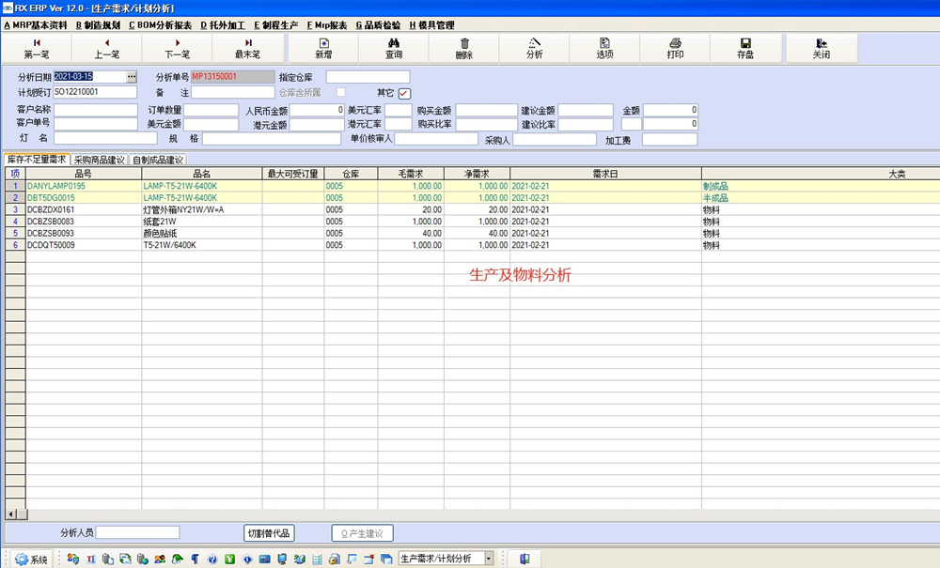Viewport: 940px width, 568px height.
Task: Click the 切割替代品 button
Action: pyautogui.click(x=269, y=533)
